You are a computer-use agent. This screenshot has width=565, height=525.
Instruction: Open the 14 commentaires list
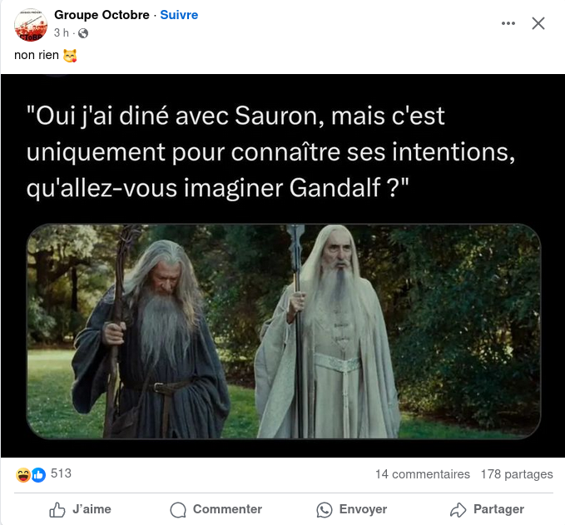pos(423,474)
